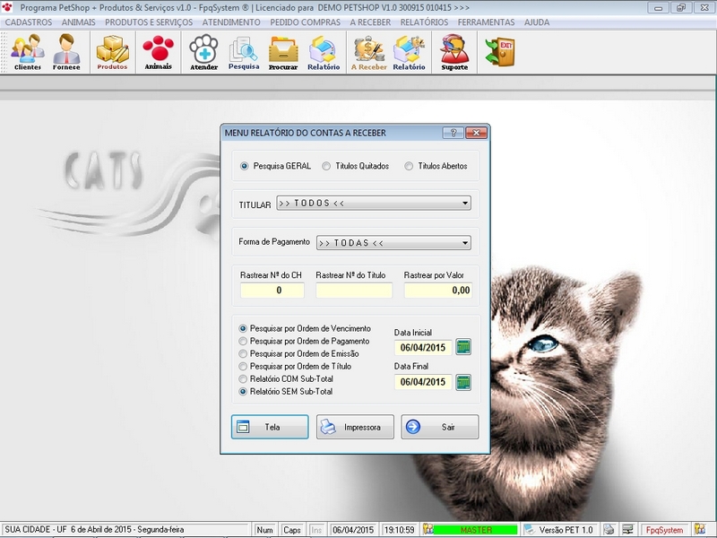Open the A RECEBER menu
The height and width of the screenshot is (538, 717).
pyautogui.click(x=370, y=22)
